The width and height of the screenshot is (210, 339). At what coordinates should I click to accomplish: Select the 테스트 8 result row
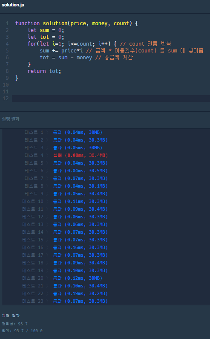coord(66,186)
